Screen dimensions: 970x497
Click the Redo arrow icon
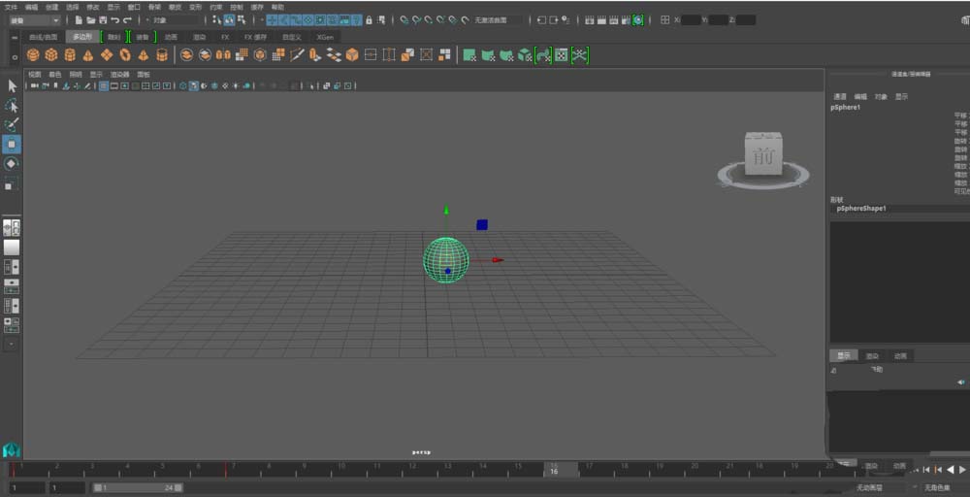click(127, 20)
